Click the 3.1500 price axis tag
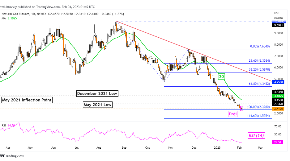Image resolution: width=290 pixels, height=161 pixels. pos(278,100)
